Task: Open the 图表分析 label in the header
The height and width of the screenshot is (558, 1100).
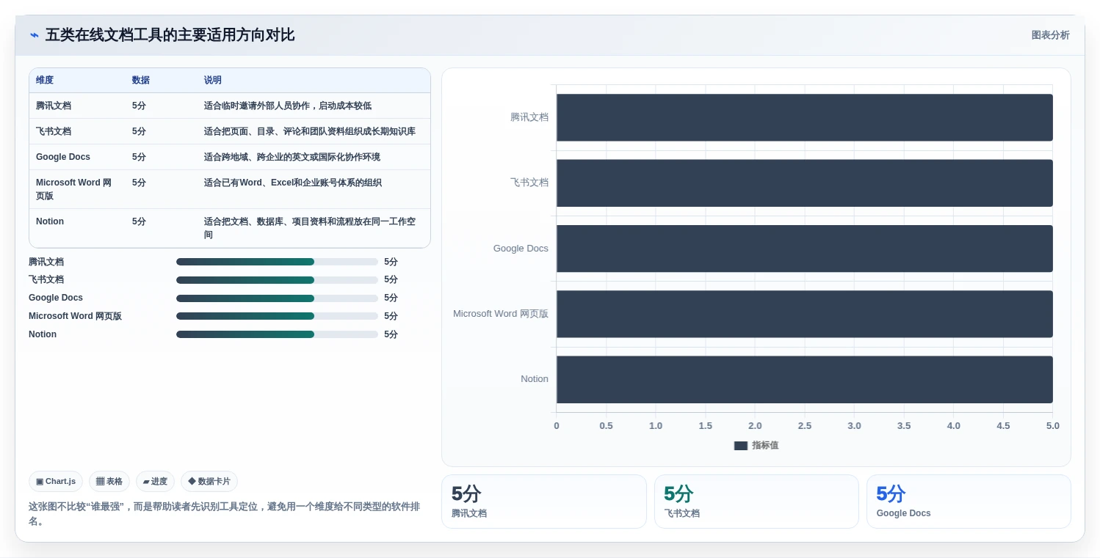Action: [1050, 35]
